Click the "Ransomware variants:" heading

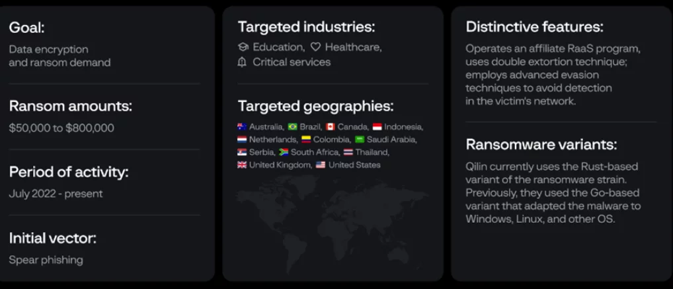[541, 145]
